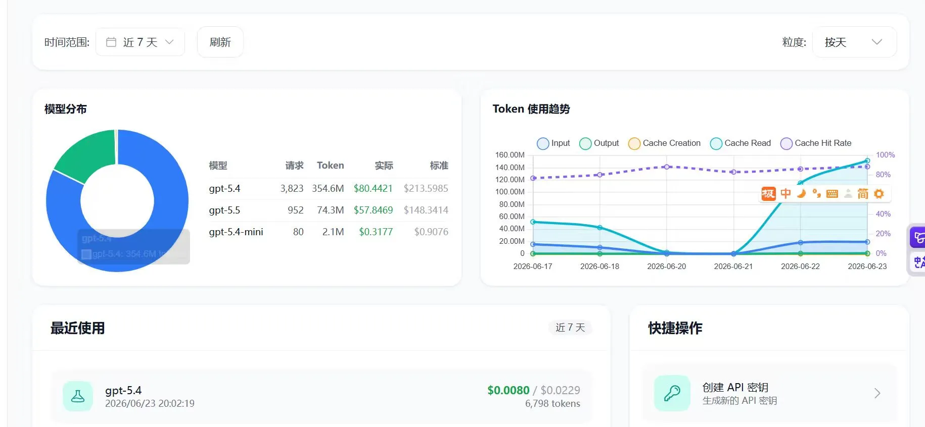Select the gpt-5.4-mini row in model table

pos(329,232)
